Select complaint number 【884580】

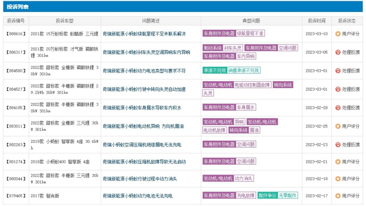(x=16, y=71)
